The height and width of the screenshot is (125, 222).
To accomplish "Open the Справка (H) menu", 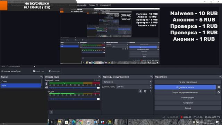I will pyautogui.click(x=105, y=5).
